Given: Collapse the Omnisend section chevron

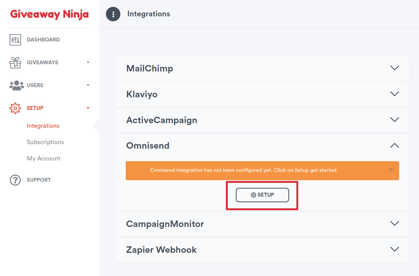Looking at the screenshot, I should (x=394, y=145).
